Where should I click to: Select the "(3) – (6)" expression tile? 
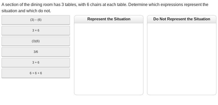36,20
